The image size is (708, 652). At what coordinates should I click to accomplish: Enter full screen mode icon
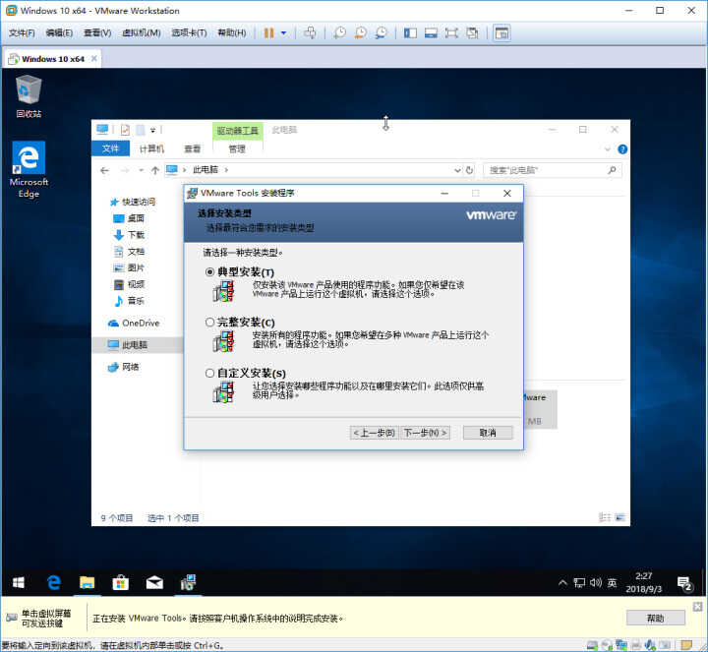click(x=451, y=33)
